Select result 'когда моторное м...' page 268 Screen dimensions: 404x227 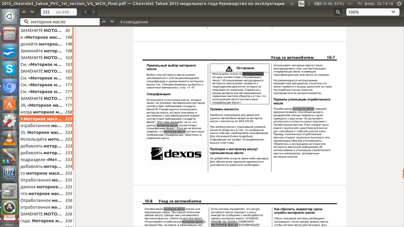pyautogui.click(x=46, y=112)
